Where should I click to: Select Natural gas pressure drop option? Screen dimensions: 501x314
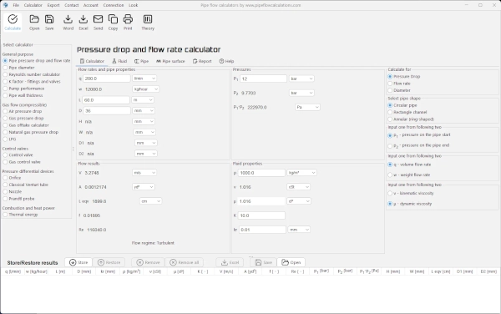31,132
